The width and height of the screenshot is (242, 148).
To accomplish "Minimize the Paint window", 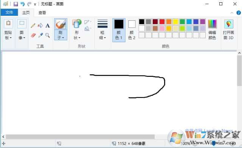I will (207, 4).
